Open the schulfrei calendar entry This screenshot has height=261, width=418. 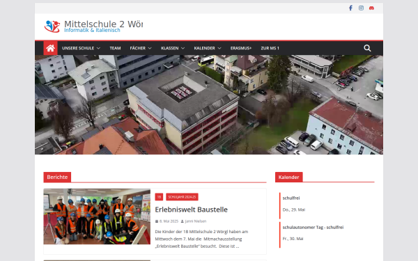tap(291, 198)
